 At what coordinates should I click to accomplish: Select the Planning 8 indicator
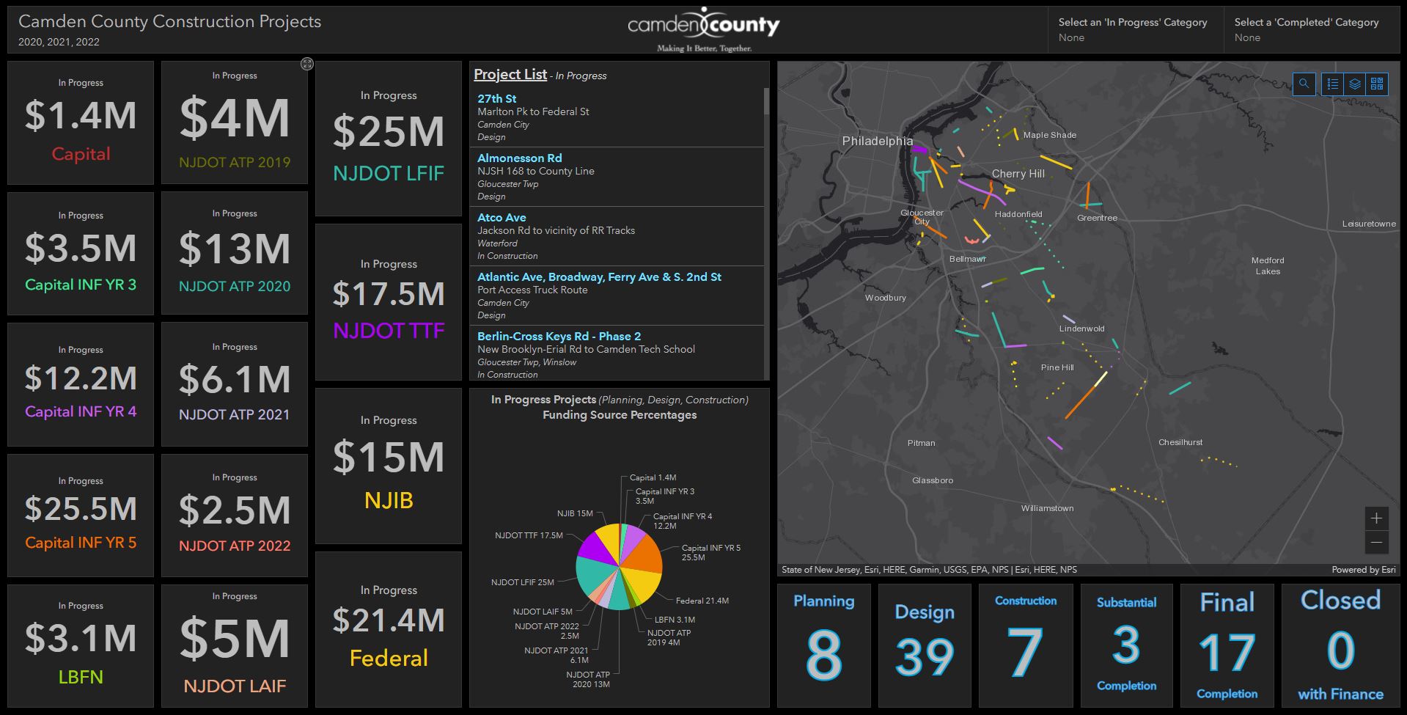pos(824,645)
